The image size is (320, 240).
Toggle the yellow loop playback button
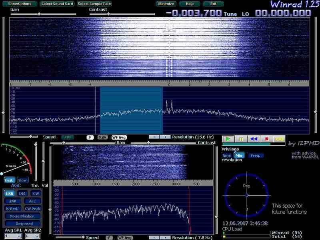click(279, 139)
